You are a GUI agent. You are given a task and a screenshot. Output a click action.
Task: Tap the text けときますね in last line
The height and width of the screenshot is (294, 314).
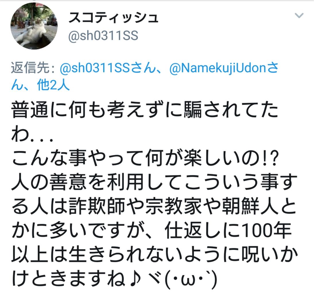click(69, 278)
